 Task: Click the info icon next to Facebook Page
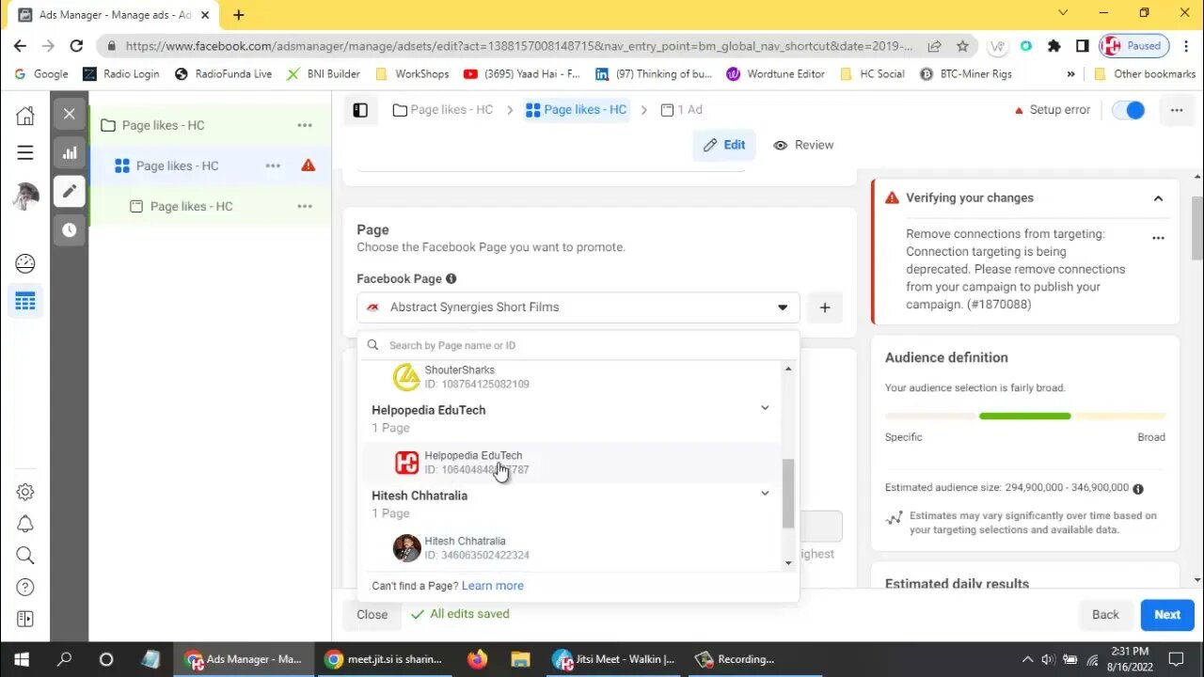pos(451,278)
